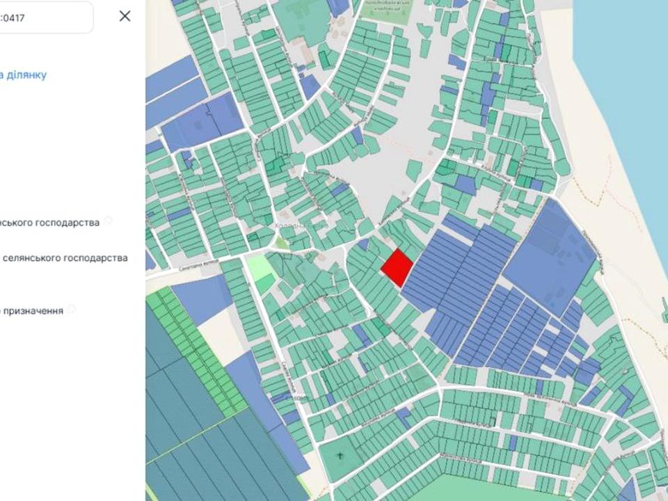668x501 pixels.
Task: Click the "селянського господарства" text in the panel
Action: tap(65, 257)
